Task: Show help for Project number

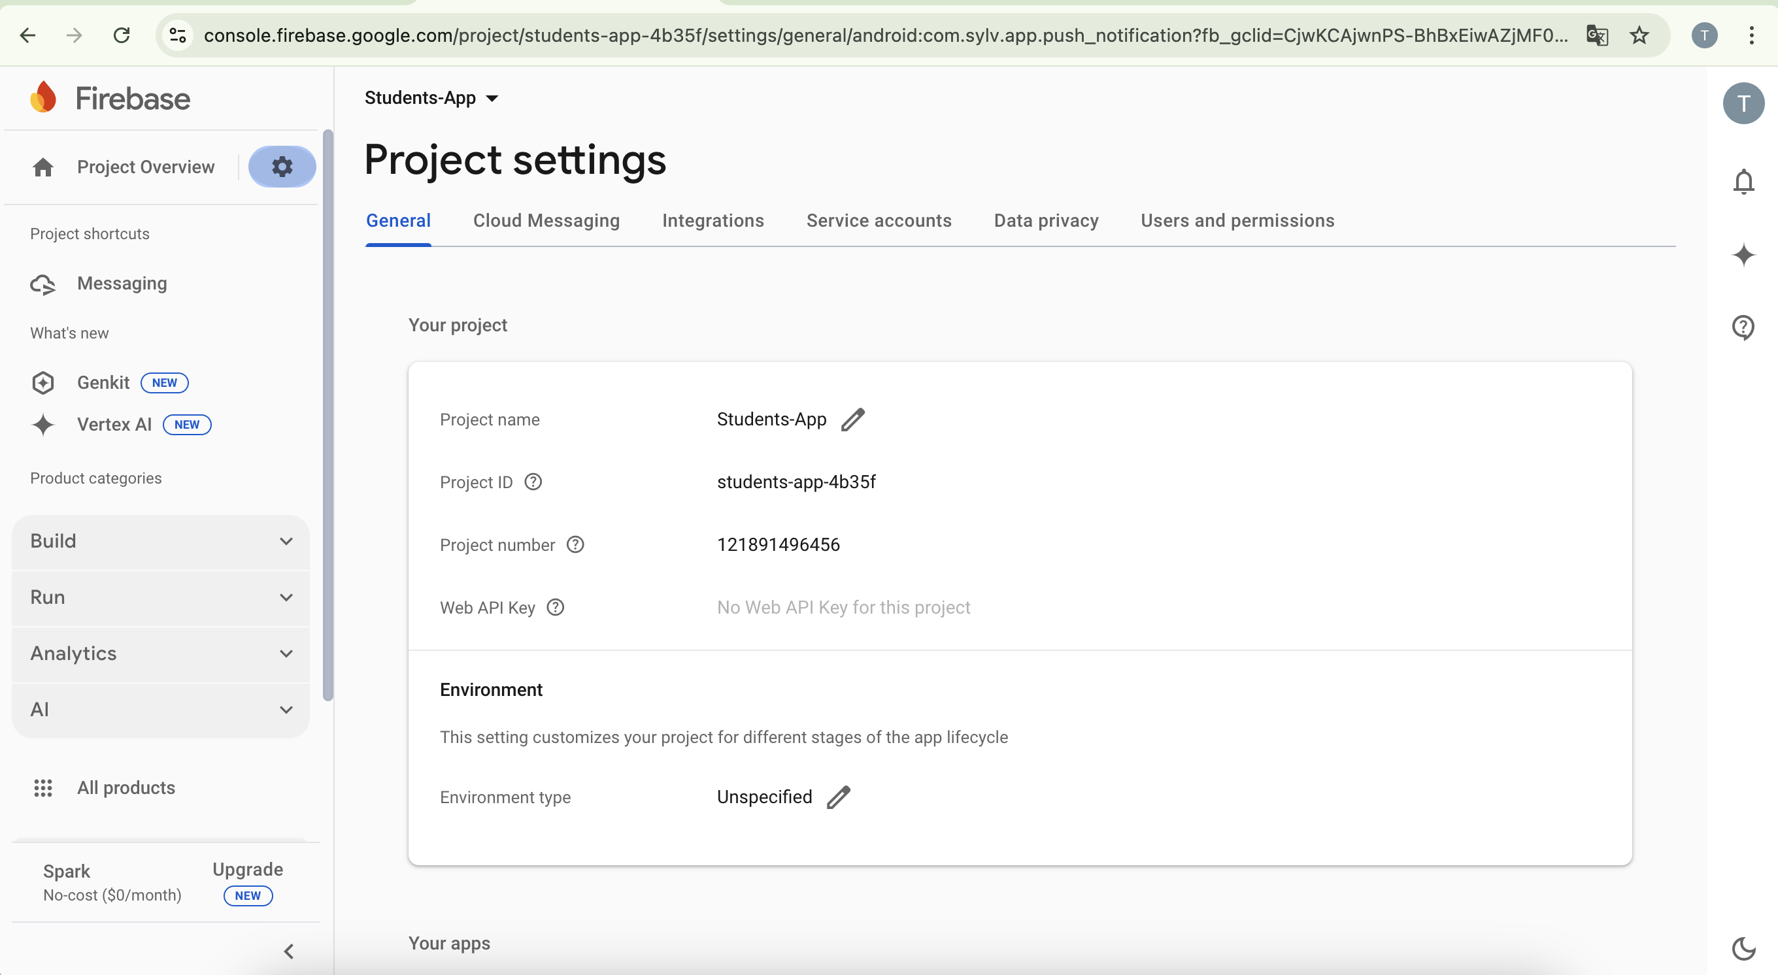Action: [576, 544]
